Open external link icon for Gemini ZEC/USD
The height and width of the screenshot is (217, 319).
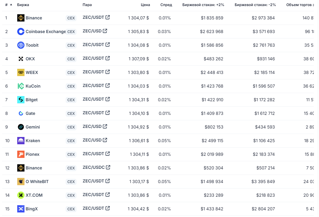click(x=105, y=126)
